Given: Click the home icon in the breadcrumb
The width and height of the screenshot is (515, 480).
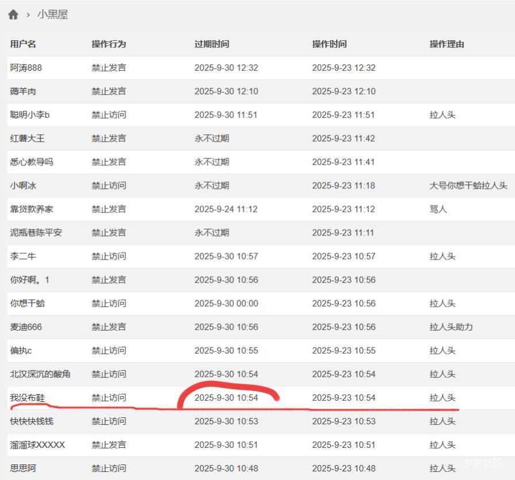Looking at the screenshot, I should tap(13, 14).
